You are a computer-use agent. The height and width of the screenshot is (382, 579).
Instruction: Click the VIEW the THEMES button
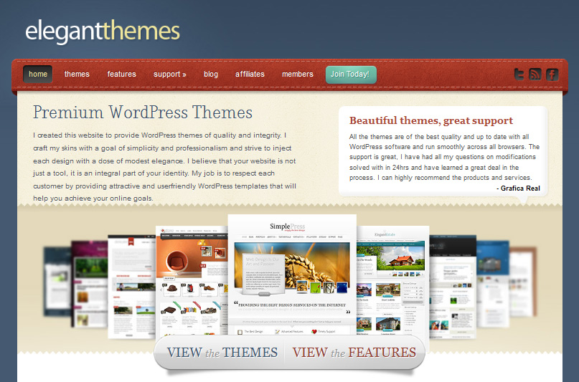pyautogui.click(x=222, y=353)
